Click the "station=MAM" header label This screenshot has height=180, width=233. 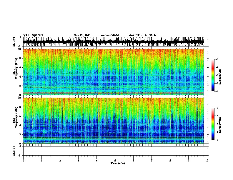tap(110, 35)
